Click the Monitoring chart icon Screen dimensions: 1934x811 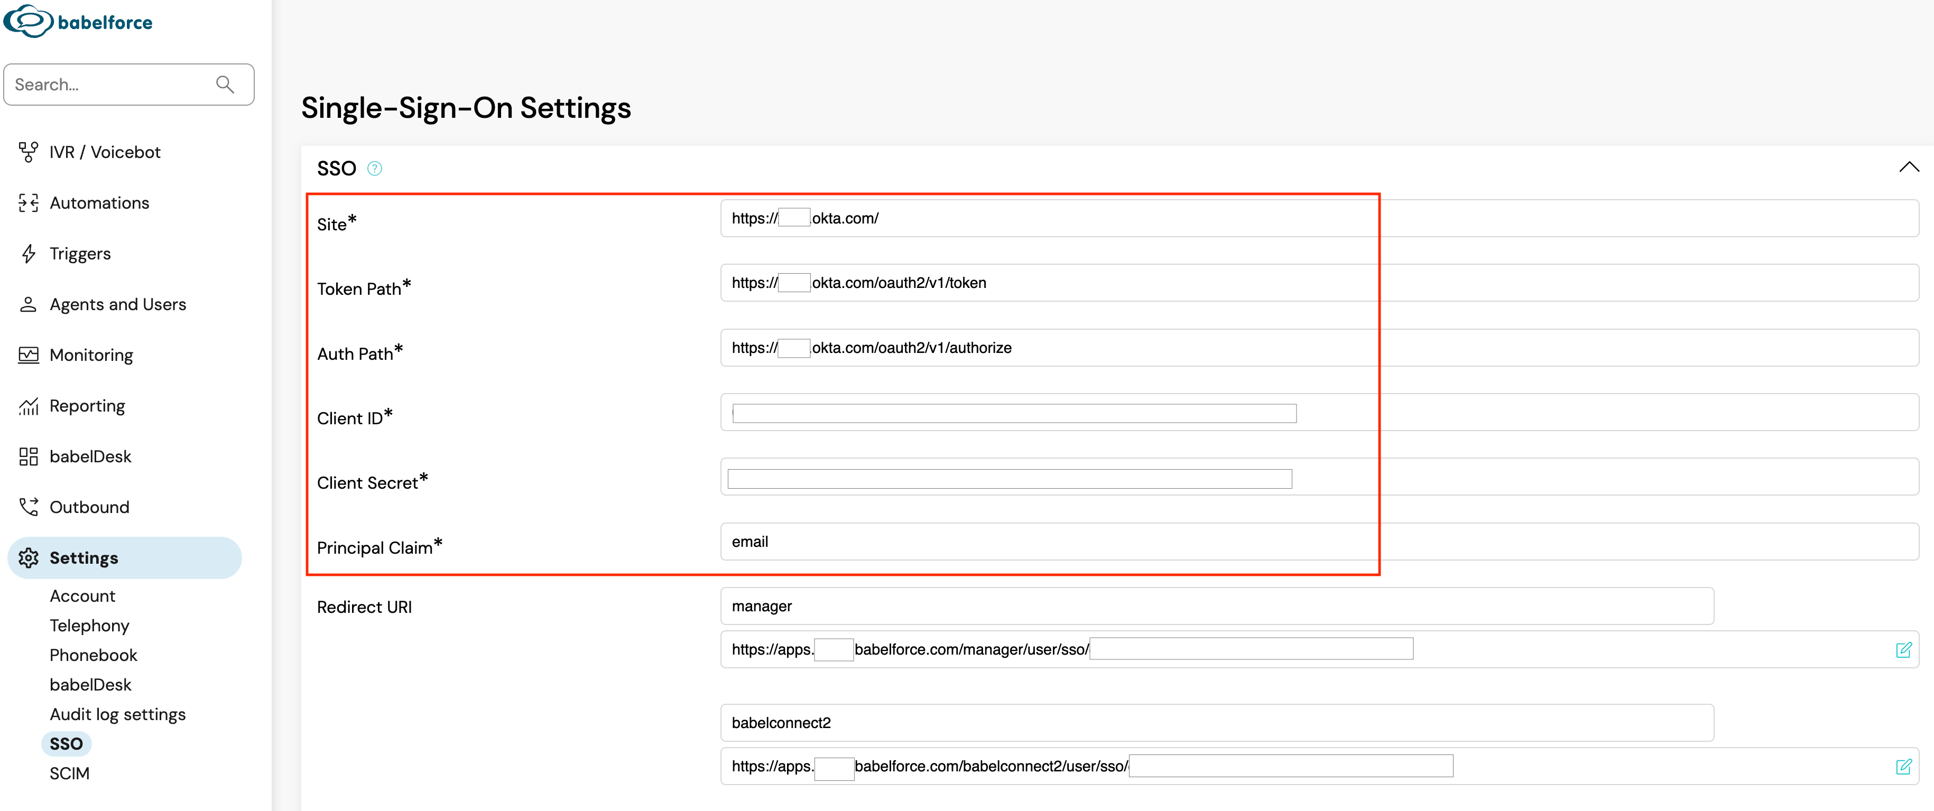[x=29, y=355]
